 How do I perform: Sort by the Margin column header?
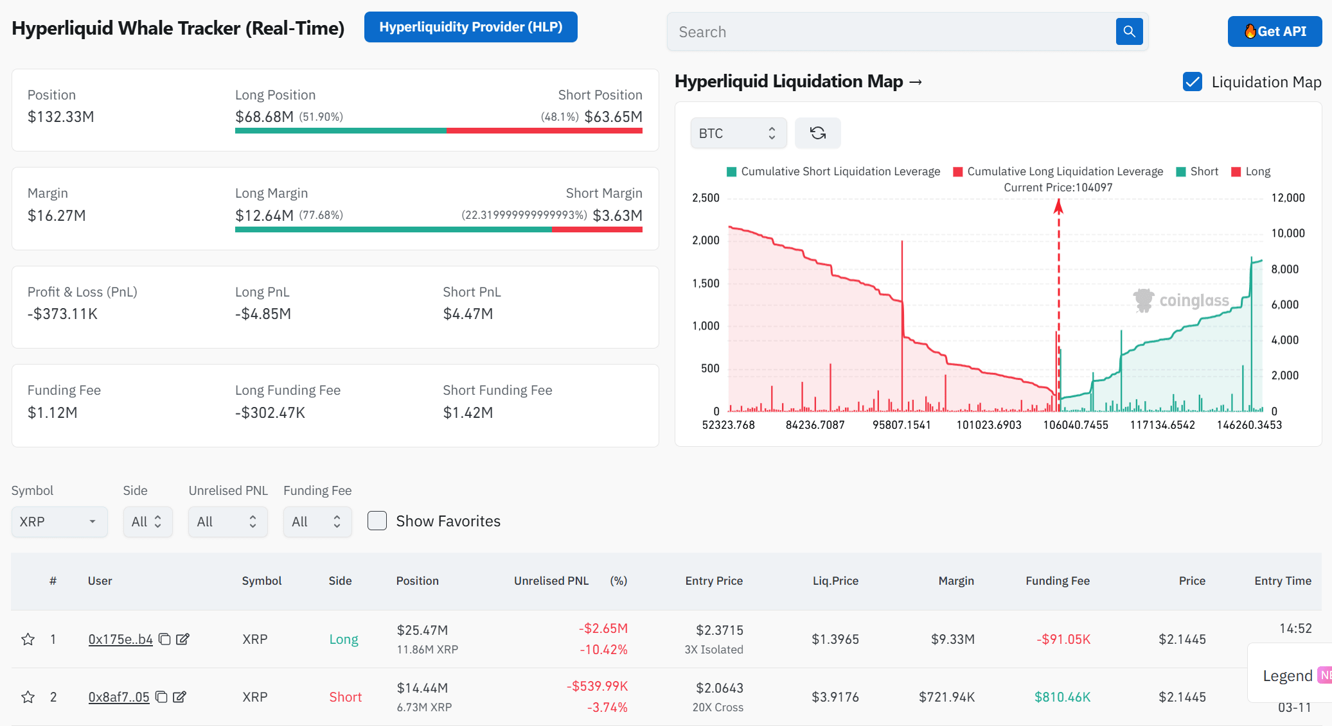(956, 581)
